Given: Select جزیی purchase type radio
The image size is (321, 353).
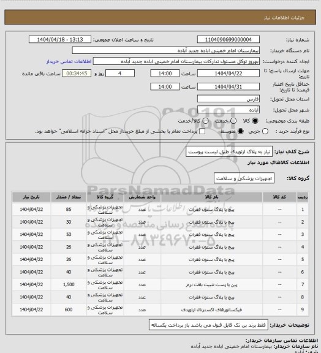Looking at the screenshot, I should coord(265,131).
